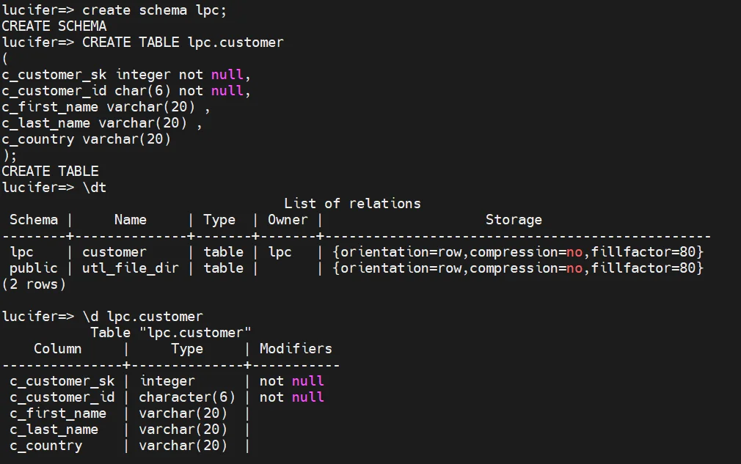Click the 'Owner' column header
The width and height of the screenshot is (741, 464).
point(288,220)
